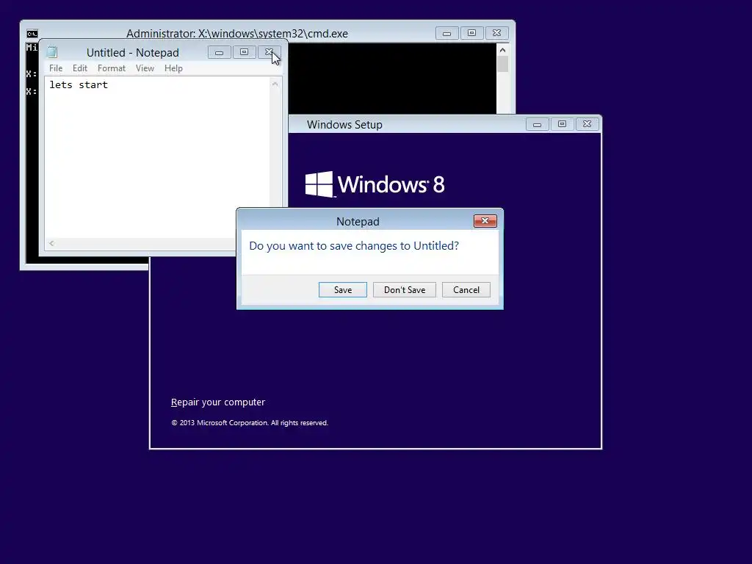The height and width of the screenshot is (564, 752).
Task: Choose Don't Save in the Notepad dialog
Action: click(x=405, y=289)
